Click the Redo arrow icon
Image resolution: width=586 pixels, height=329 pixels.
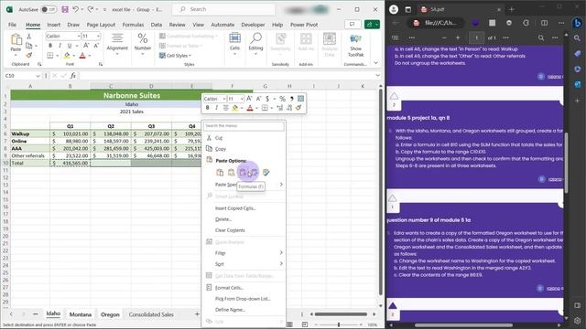[91, 9]
